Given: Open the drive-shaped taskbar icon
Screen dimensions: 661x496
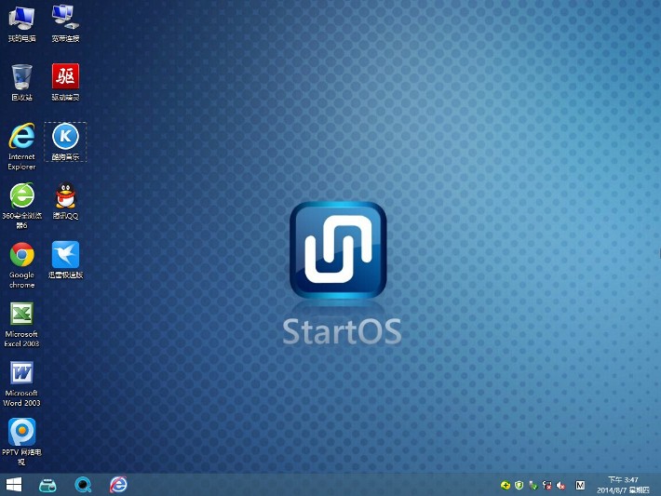Looking at the screenshot, I should point(47,485).
